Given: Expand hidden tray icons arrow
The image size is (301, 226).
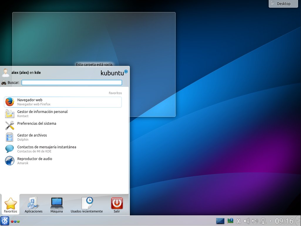Looking at the screenshot, I should click(270, 221).
